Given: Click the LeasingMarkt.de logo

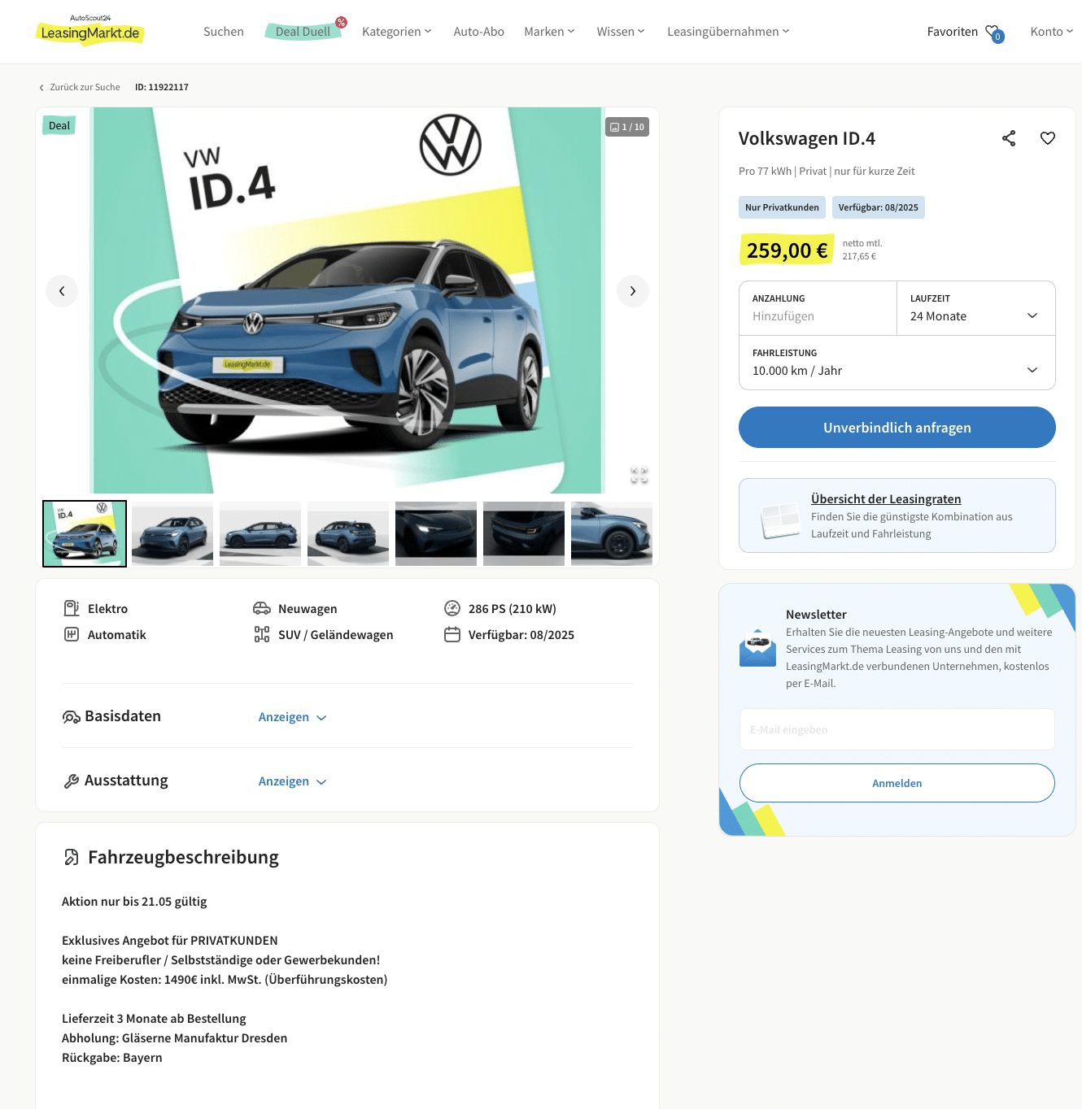Looking at the screenshot, I should click(x=90, y=32).
